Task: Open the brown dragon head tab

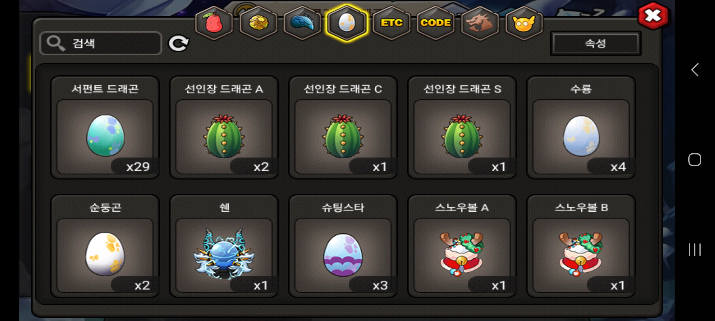Action: 480,23
